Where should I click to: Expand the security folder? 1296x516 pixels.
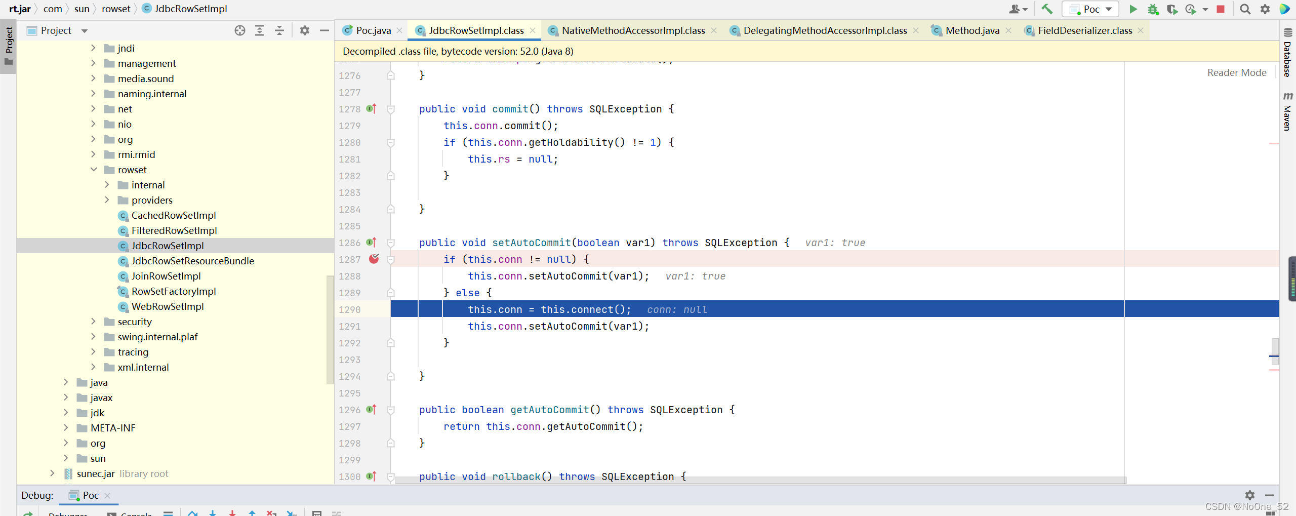click(93, 321)
